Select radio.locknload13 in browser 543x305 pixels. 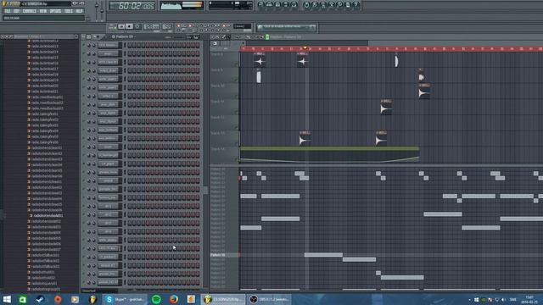45,47
